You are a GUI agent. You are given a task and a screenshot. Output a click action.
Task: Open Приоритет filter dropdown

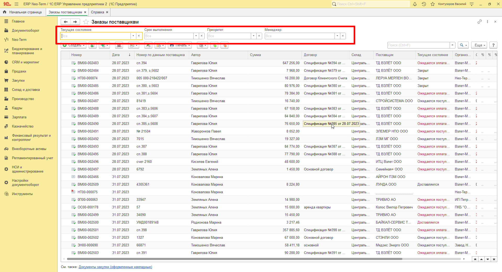[x=253, y=36]
